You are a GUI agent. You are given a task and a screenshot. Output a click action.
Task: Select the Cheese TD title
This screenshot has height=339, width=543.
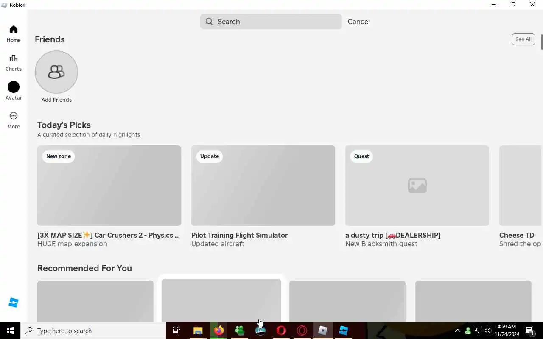coord(517,235)
